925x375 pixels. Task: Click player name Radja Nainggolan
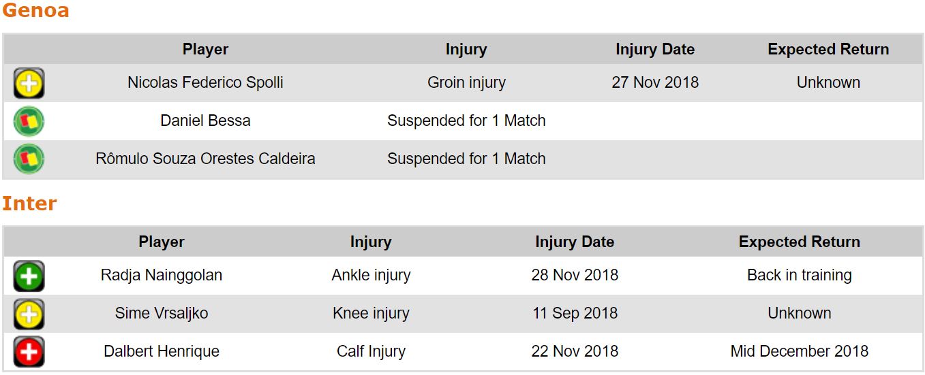tap(162, 276)
